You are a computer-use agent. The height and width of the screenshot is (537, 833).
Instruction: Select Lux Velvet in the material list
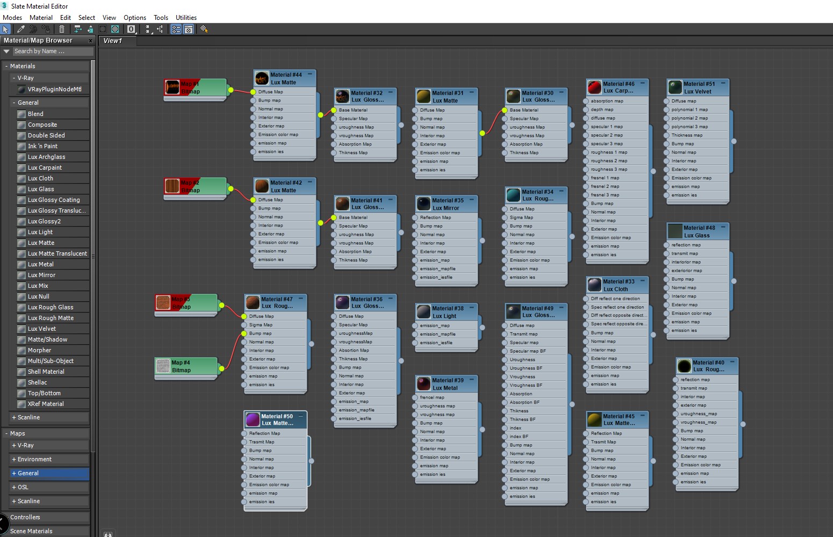pos(42,329)
